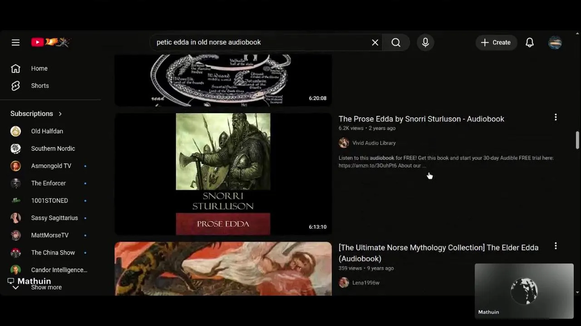The width and height of the screenshot is (581, 326).
Task: Play the Prose Edda thumbnail
Action: coord(223,174)
